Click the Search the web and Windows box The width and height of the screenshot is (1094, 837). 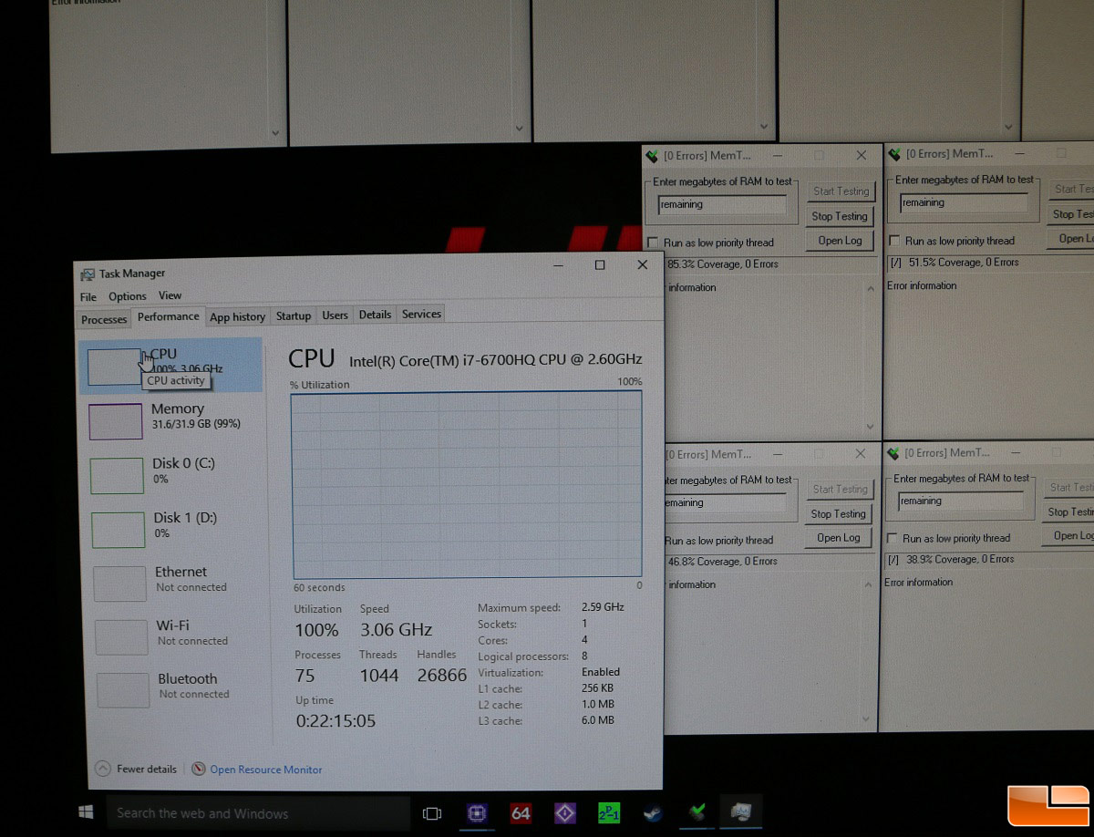click(x=258, y=813)
